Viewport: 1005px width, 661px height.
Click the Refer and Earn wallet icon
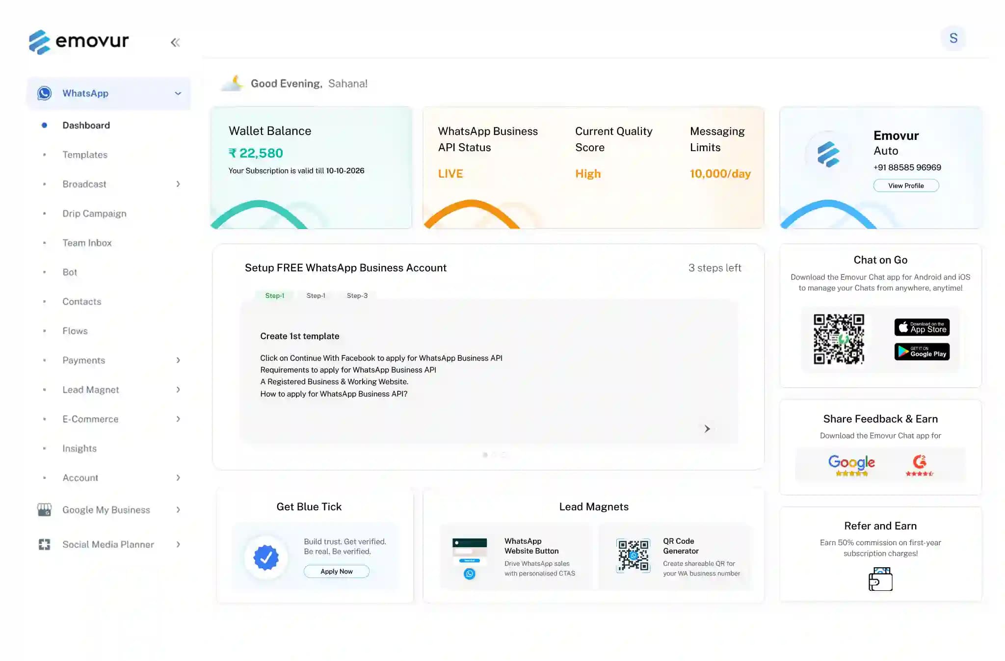coord(880,579)
